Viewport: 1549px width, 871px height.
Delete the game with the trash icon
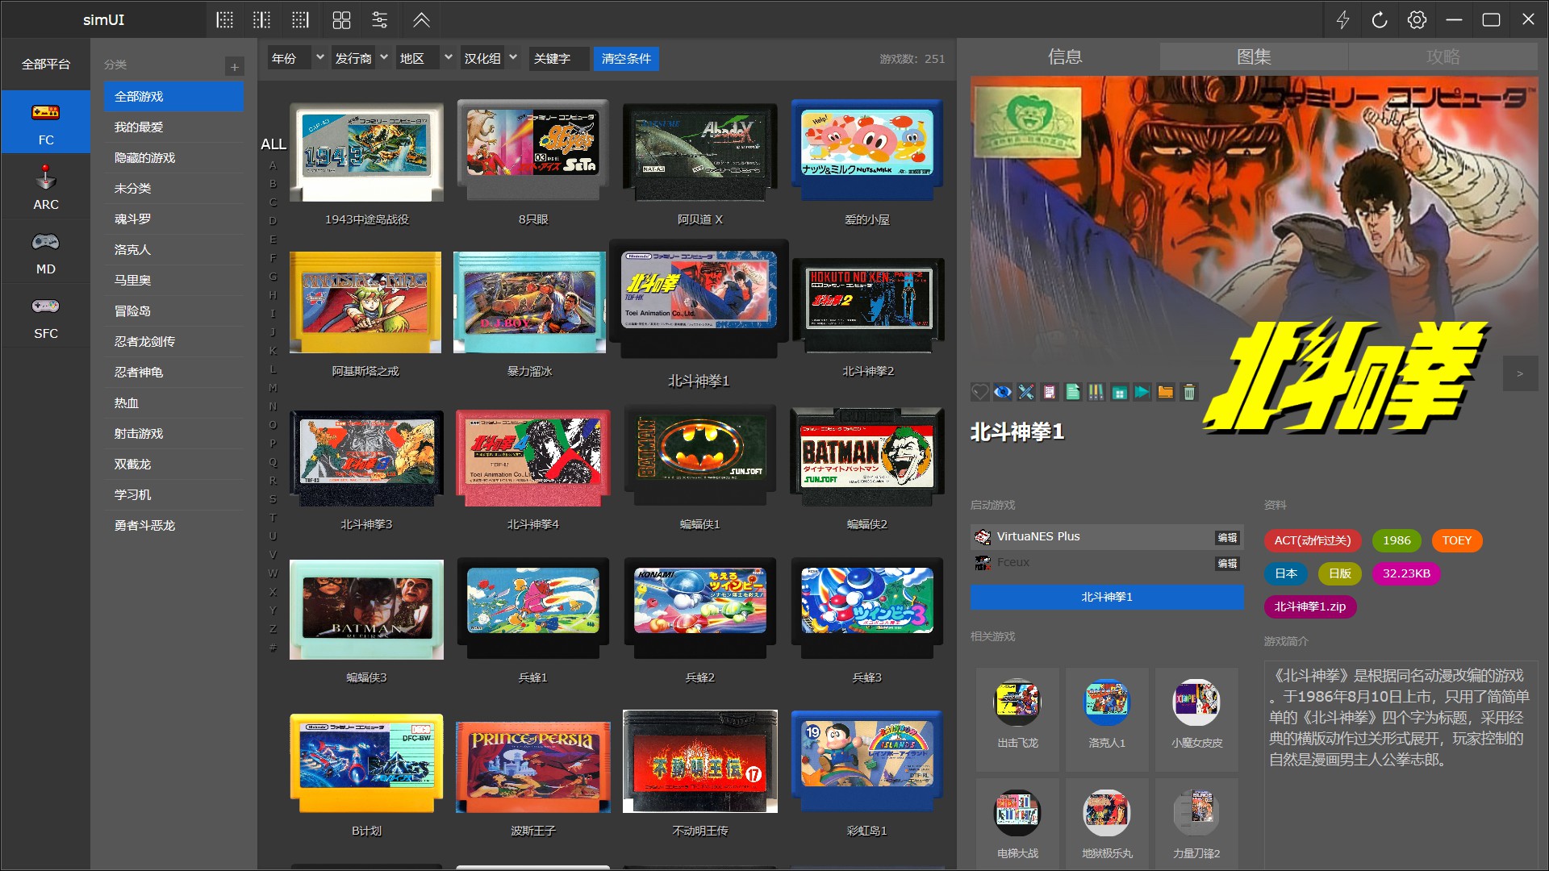1189,393
